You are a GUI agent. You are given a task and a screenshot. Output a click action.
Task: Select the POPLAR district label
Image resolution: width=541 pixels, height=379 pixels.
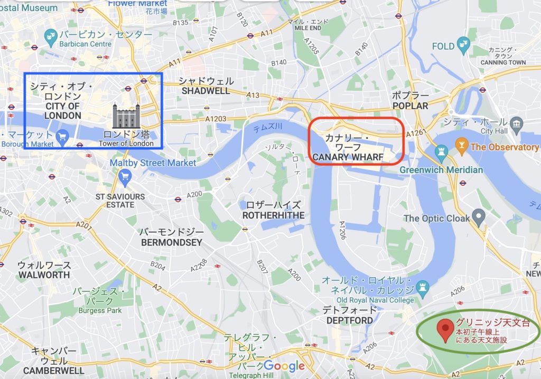coord(410,106)
